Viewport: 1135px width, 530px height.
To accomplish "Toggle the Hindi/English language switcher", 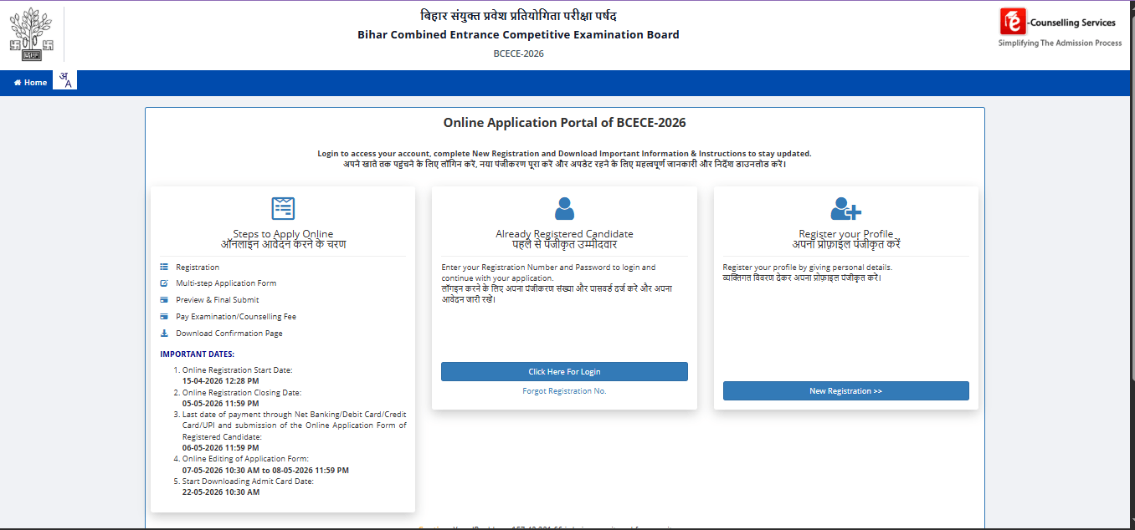I will point(64,79).
